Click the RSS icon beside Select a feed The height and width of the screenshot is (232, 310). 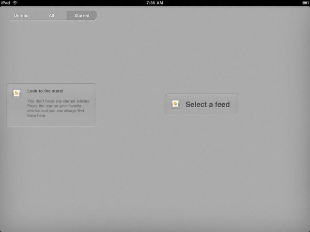click(x=175, y=104)
